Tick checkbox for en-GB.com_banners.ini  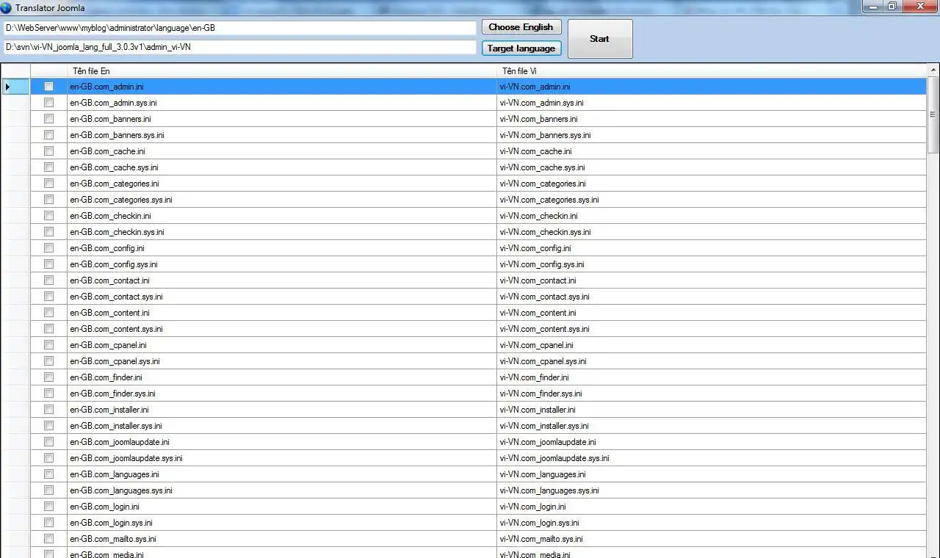(x=49, y=119)
